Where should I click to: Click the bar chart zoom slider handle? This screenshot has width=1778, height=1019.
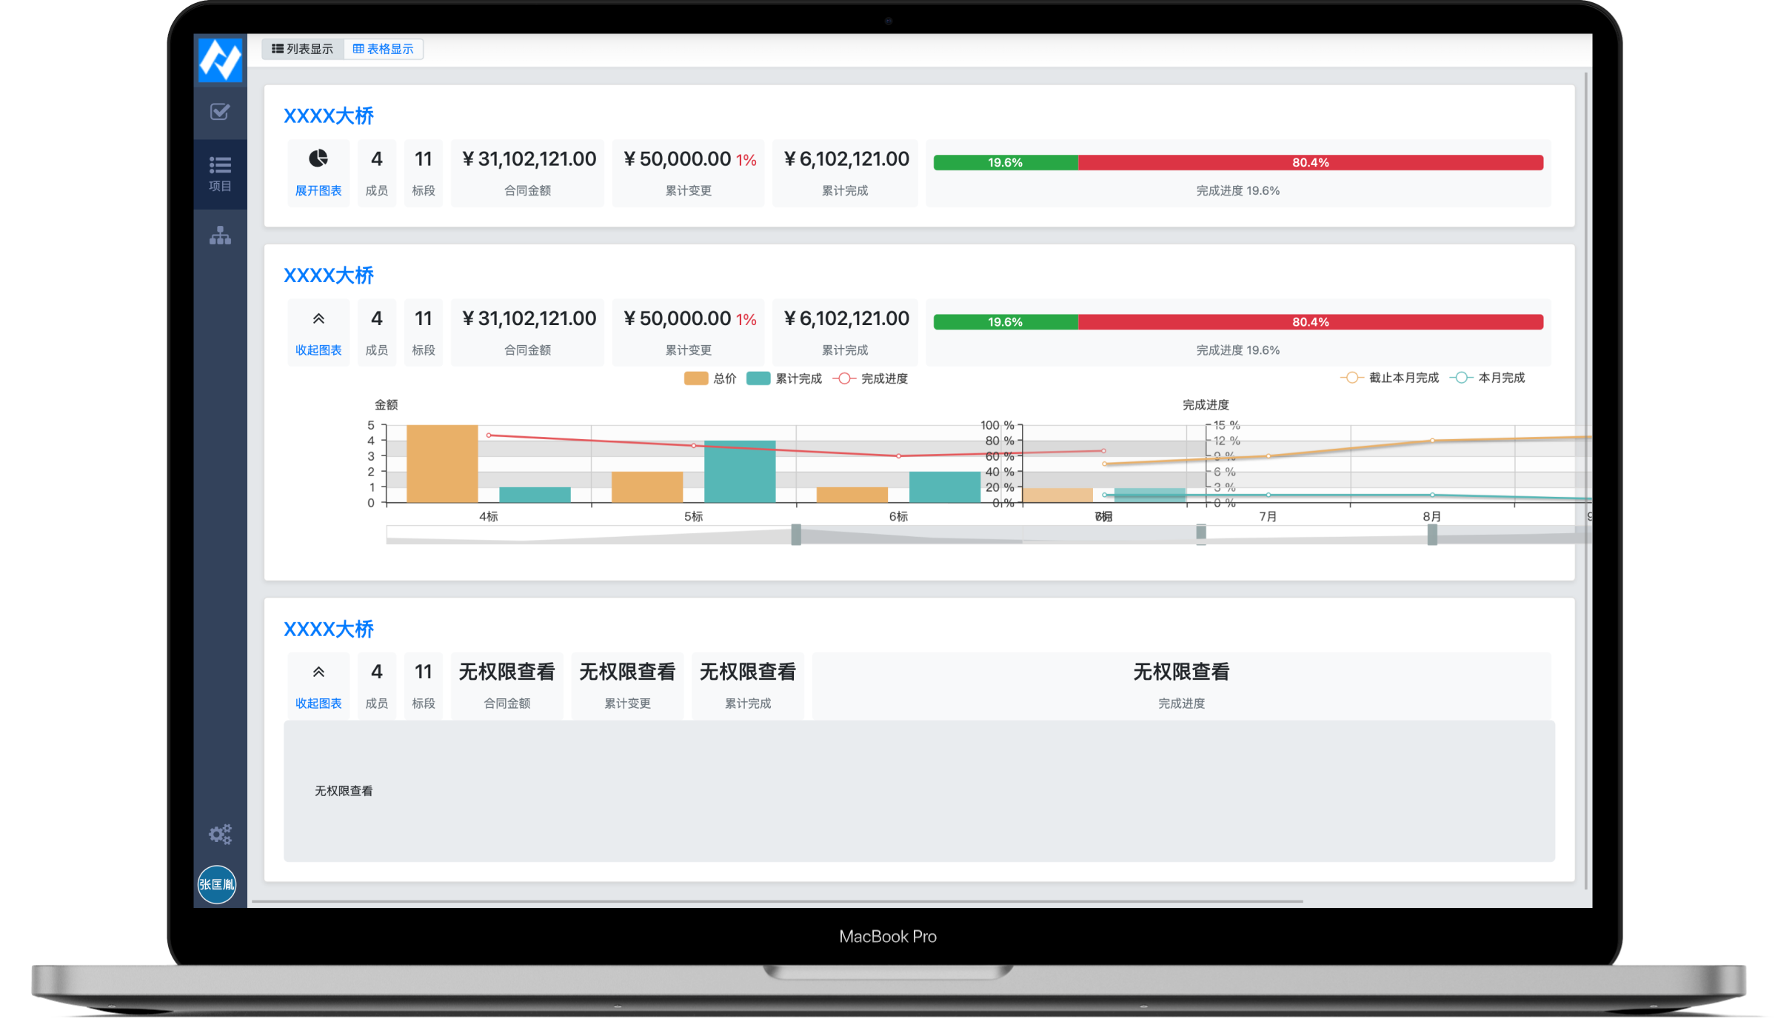(x=796, y=534)
